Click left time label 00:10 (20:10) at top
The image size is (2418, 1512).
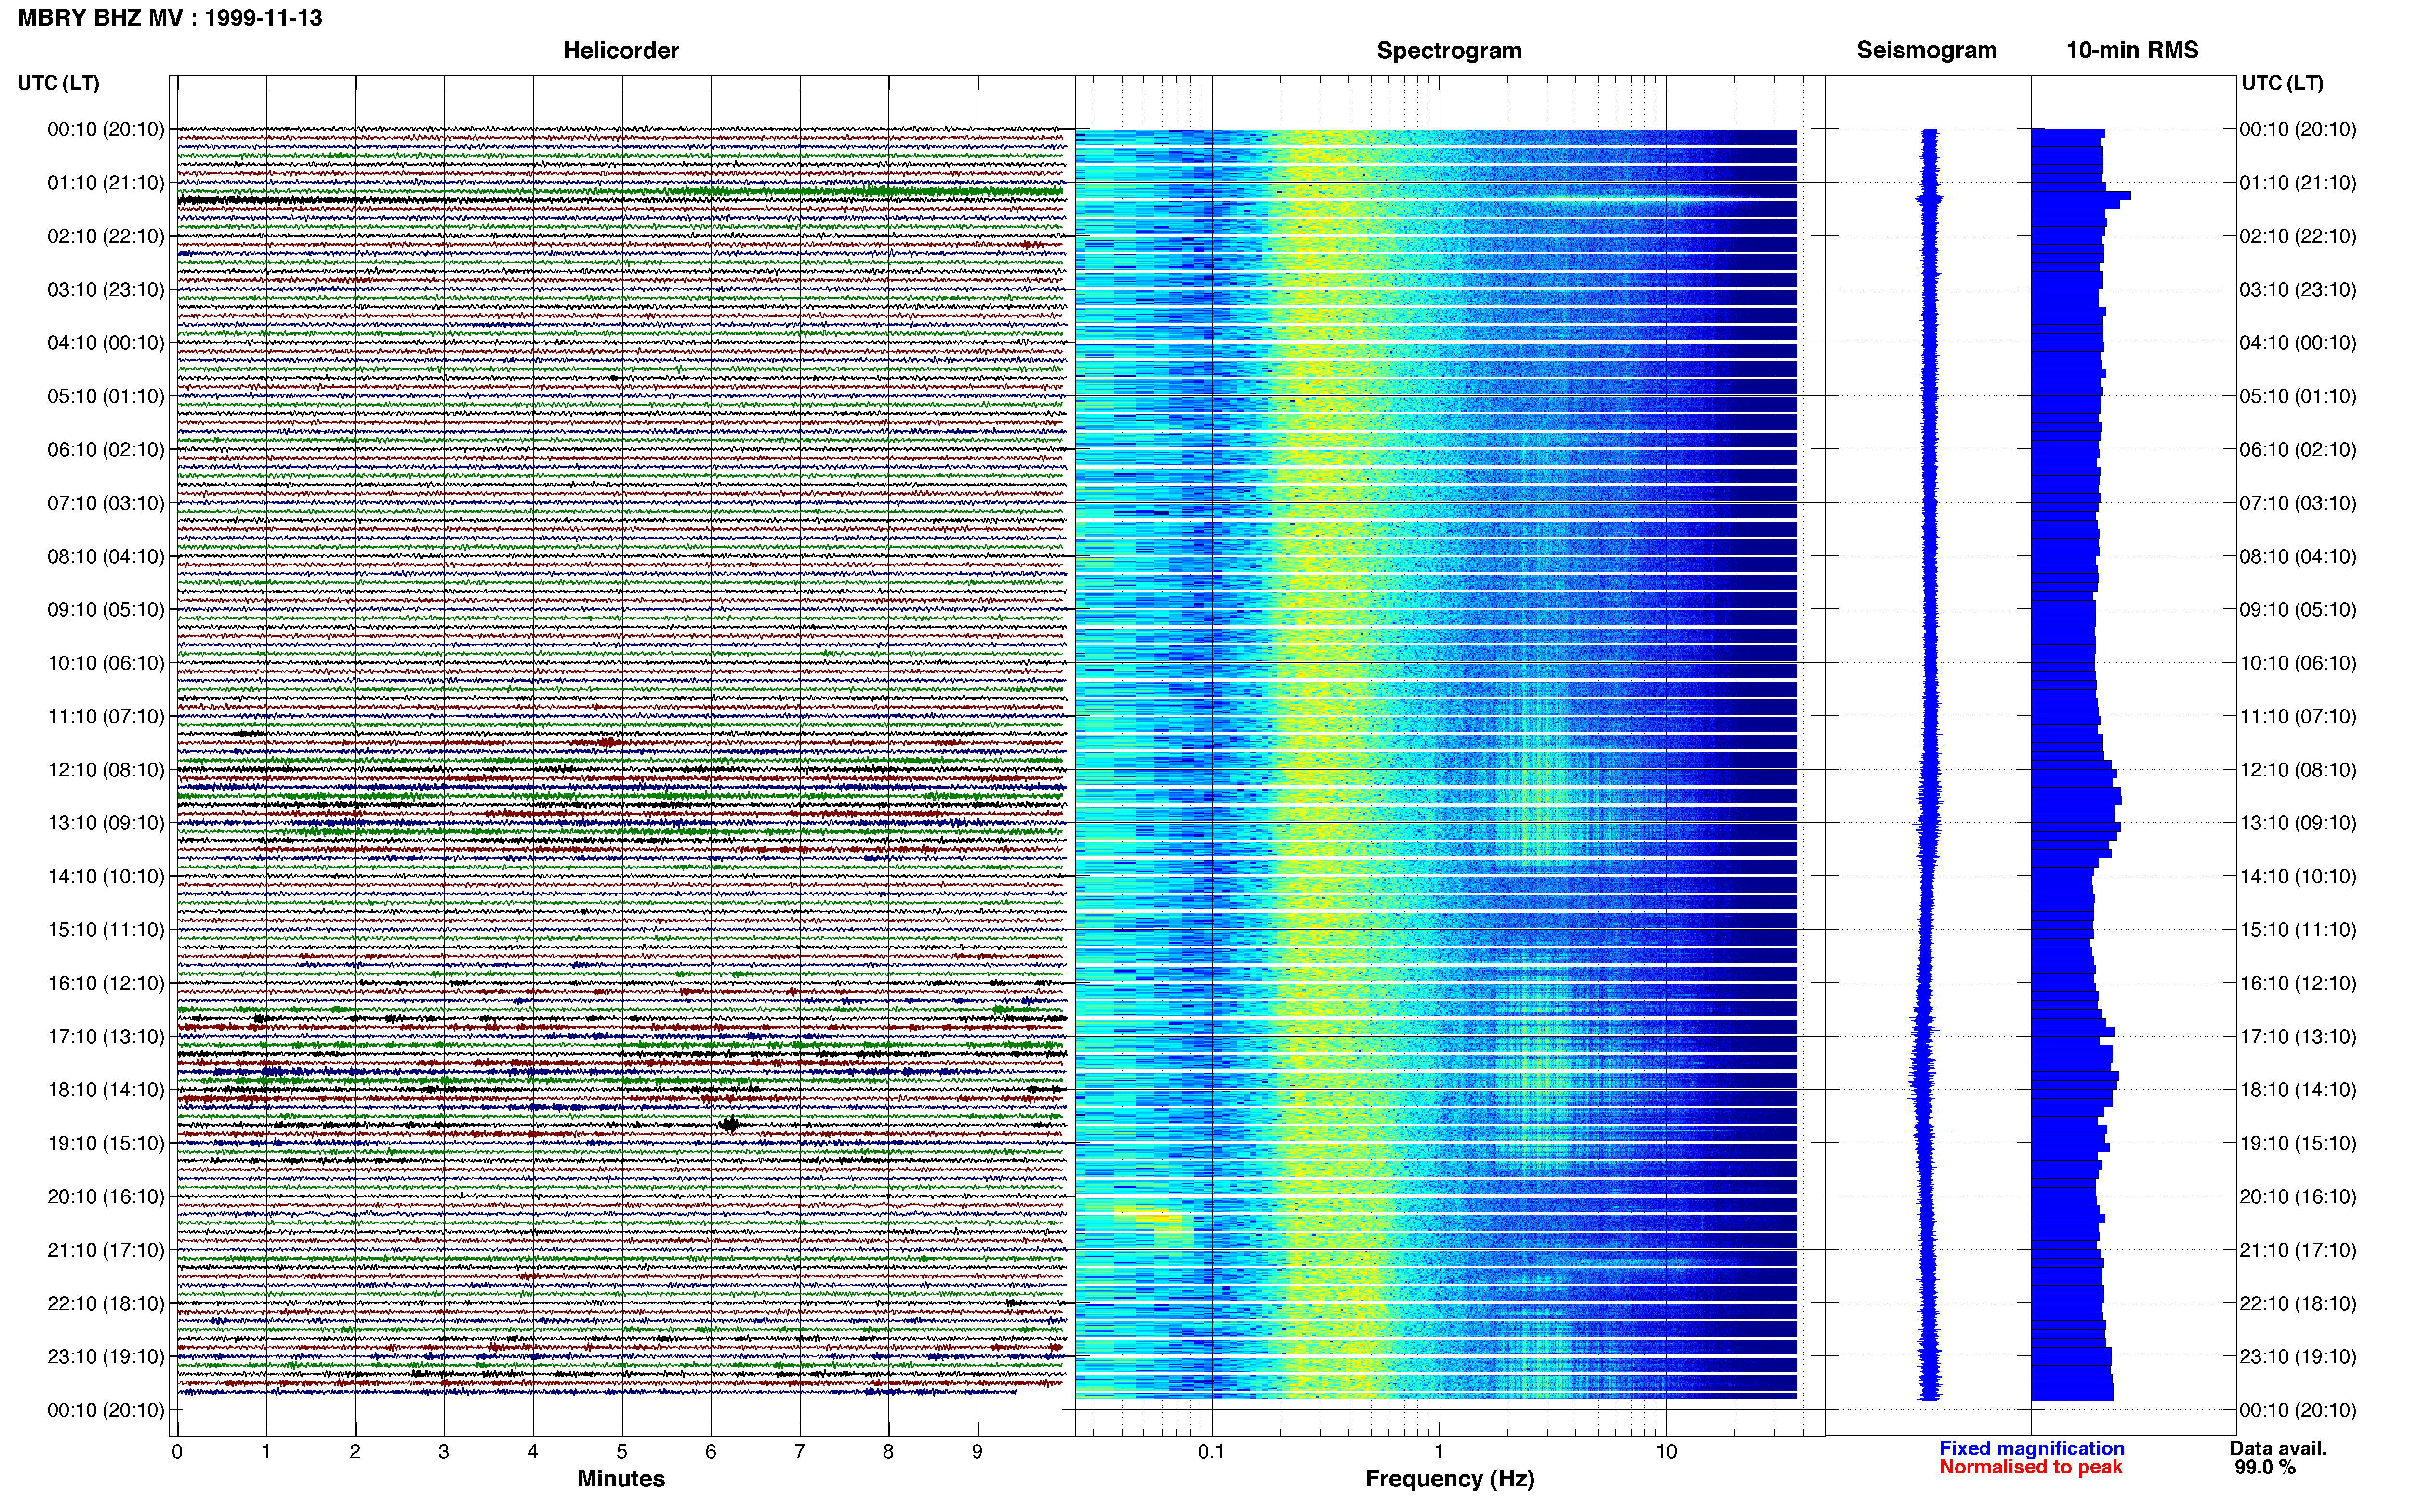click(105, 129)
